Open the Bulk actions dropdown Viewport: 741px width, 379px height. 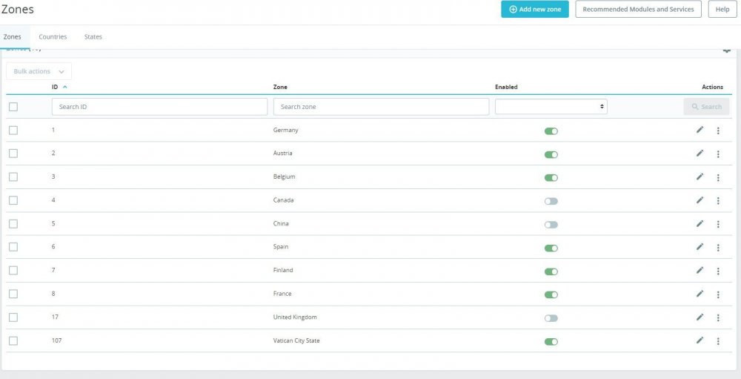coord(39,71)
